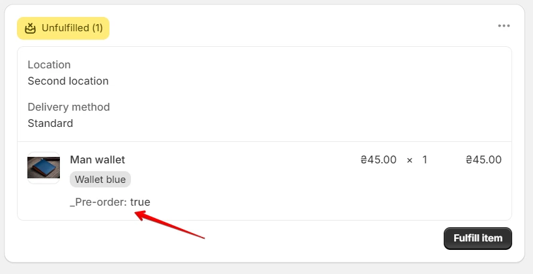The height and width of the screenshot is (274, 533).
Task: Click the red annotation arrow
Action: [170, 225]
